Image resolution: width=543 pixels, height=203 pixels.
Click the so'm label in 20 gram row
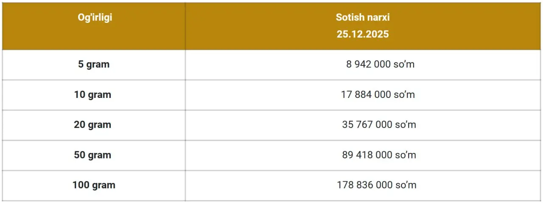click(405, 125)
